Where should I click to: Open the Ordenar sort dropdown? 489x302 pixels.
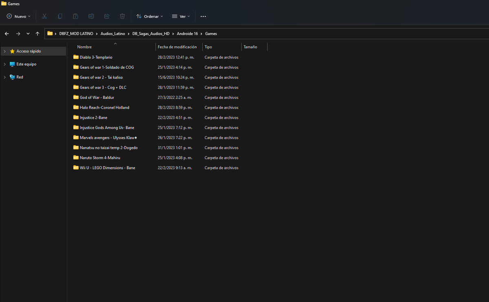pyautogui.click(x=150, y=16)
